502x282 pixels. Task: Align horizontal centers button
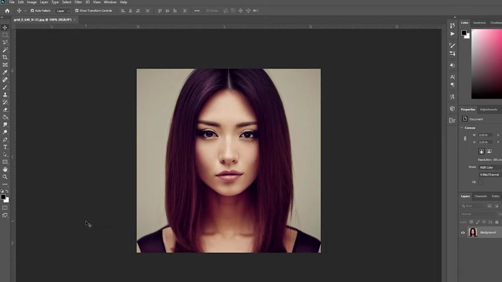tap(130, 11)
